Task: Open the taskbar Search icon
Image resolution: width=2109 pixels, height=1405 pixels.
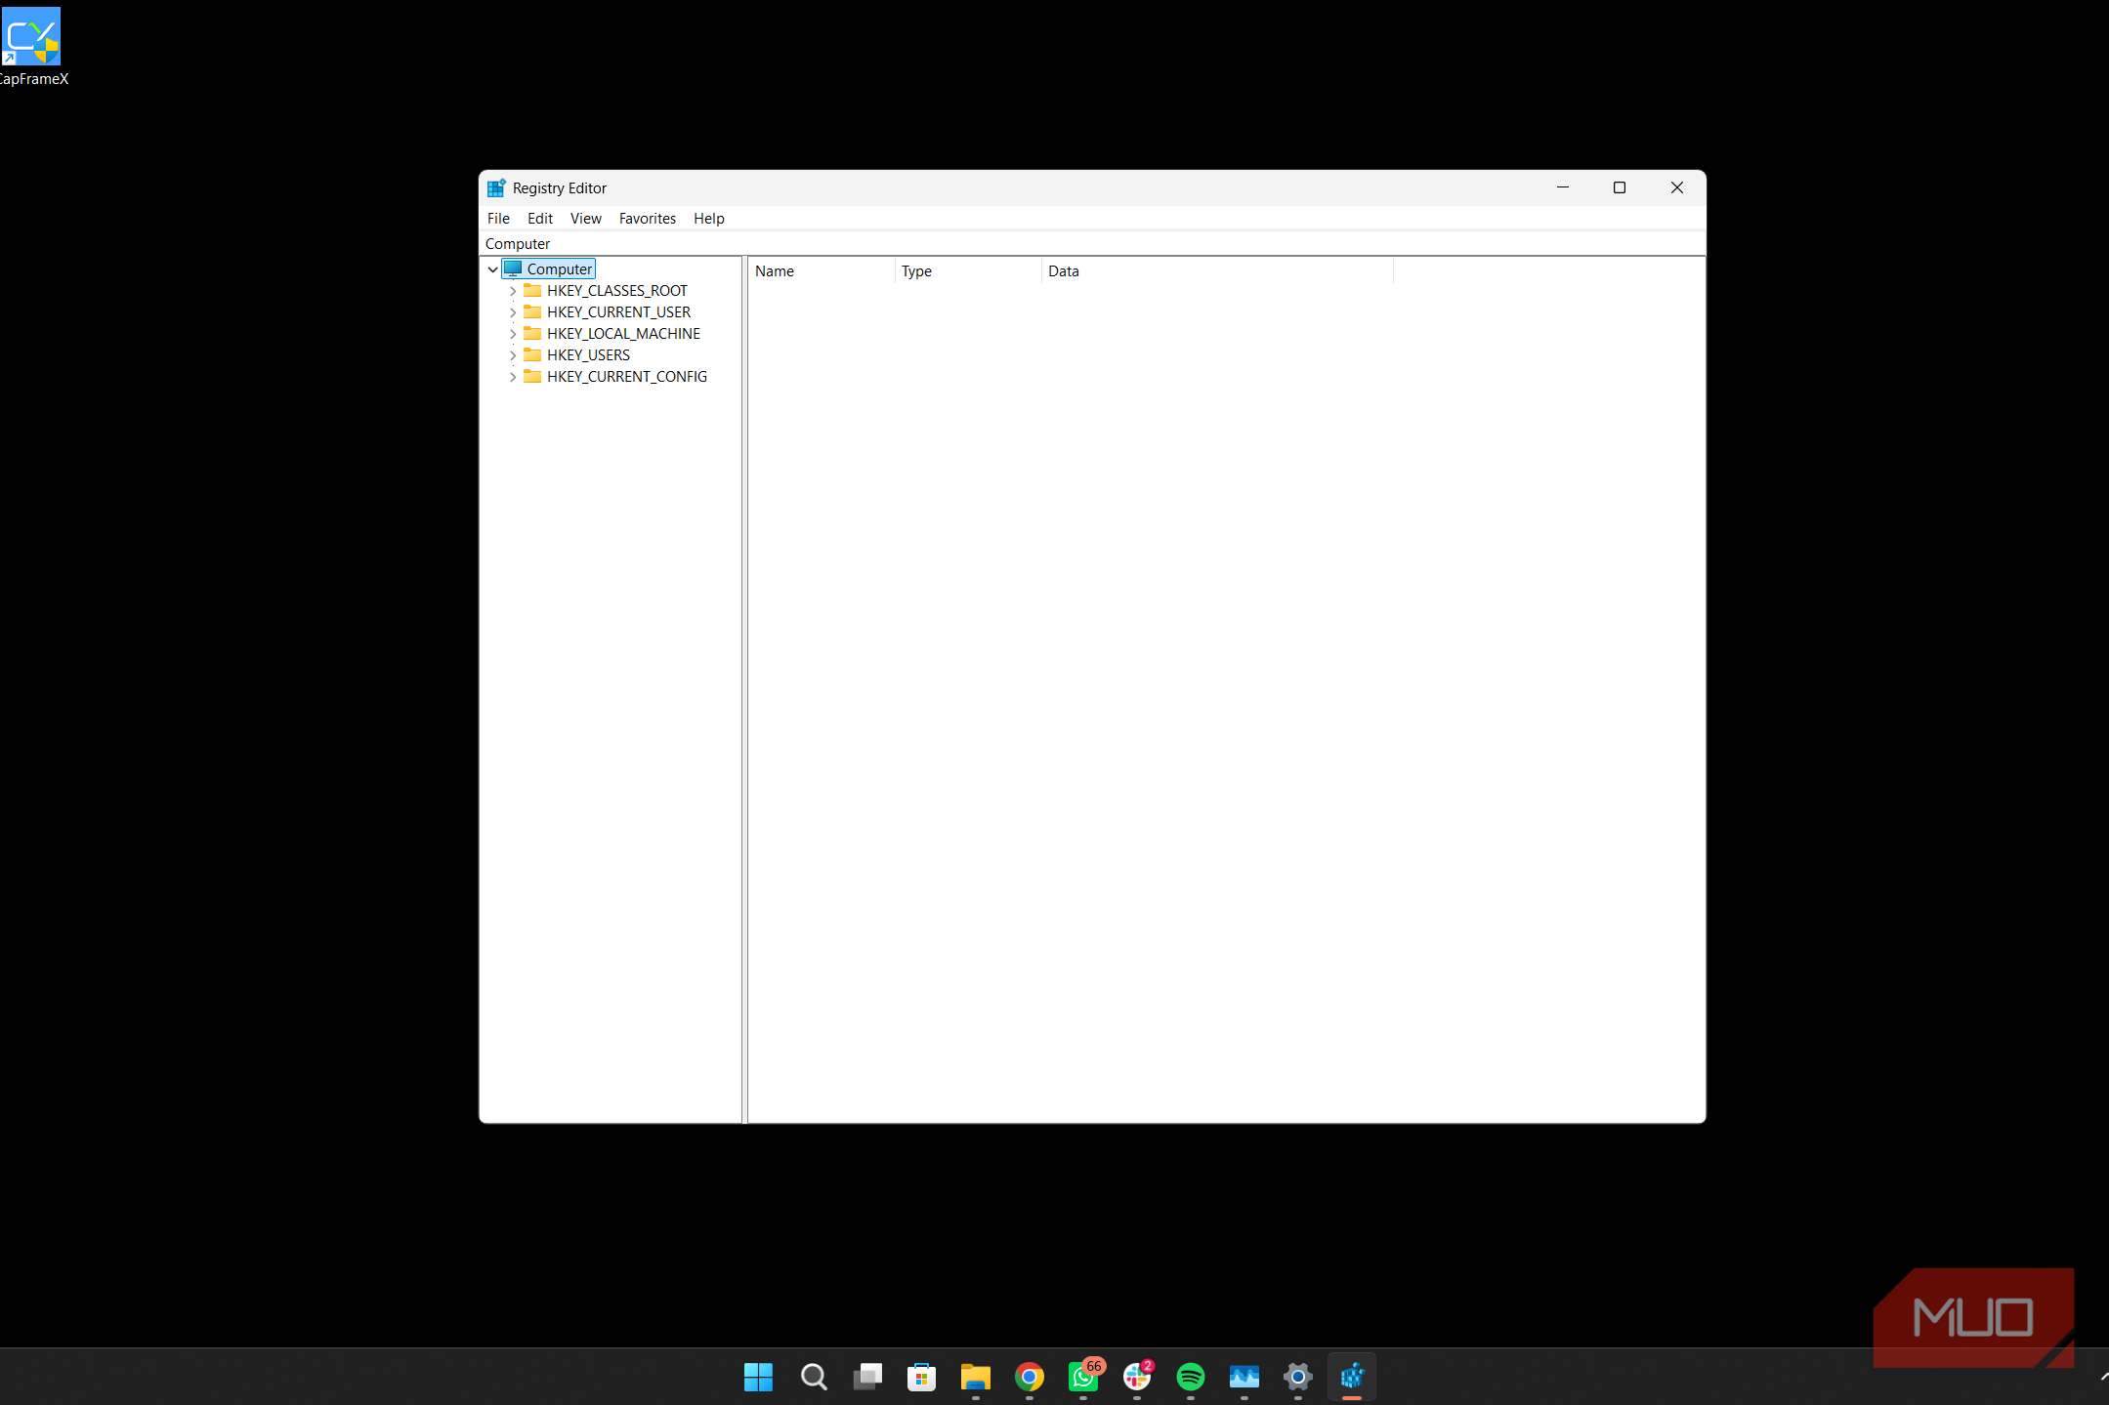Action: [x=813, y=1377]
